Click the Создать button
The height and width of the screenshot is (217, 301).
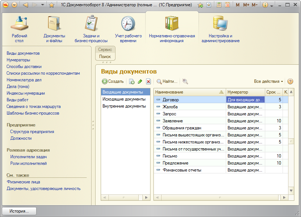pyautogui.click(x=113, y=81)
